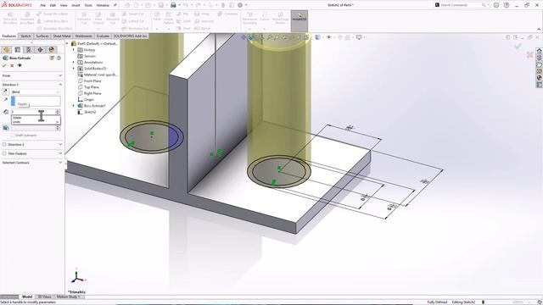Screen dimensions: 543x305
Task: Click the reverse direction button beside Blind
Action: 6,91
